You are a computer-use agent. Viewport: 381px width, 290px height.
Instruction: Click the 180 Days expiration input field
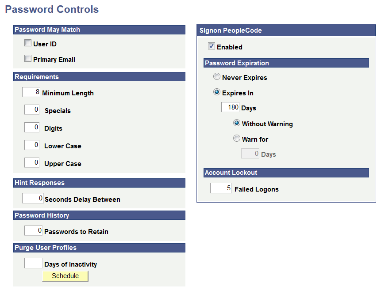(x=230, y=107)
